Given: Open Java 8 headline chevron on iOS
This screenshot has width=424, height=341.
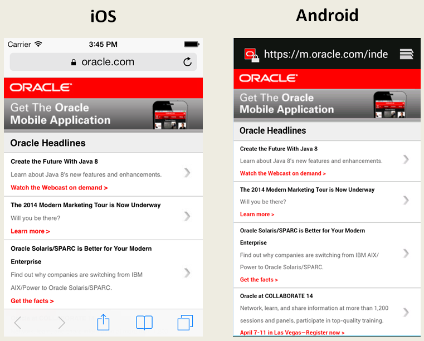Looking at the screenshot, I should click(x=187, y=173).
